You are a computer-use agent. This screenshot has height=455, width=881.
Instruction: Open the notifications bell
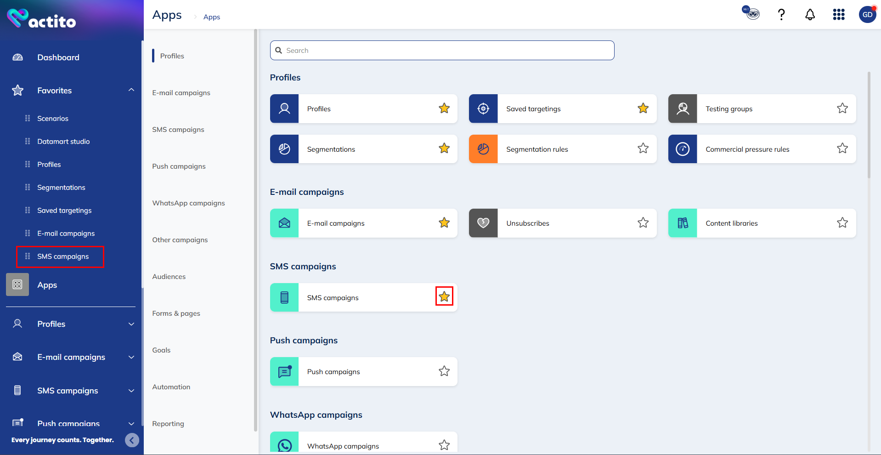[x=810, y=15]
